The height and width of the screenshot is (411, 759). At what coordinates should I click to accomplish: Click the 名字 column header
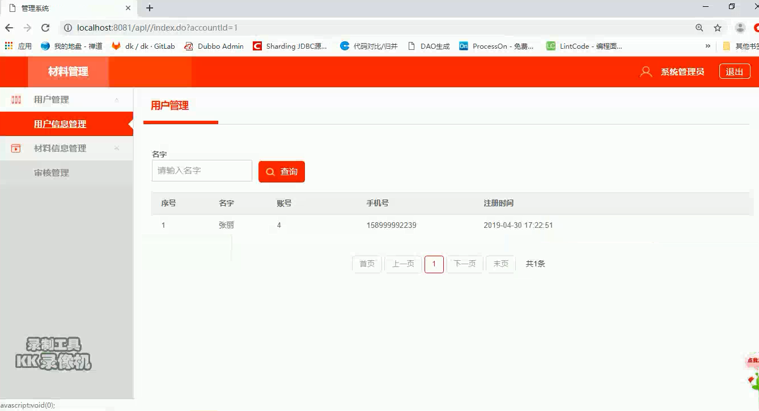(226, 203)
